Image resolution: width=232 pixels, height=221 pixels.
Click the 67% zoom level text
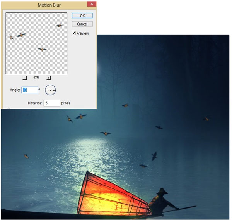(x=36, y=78)
